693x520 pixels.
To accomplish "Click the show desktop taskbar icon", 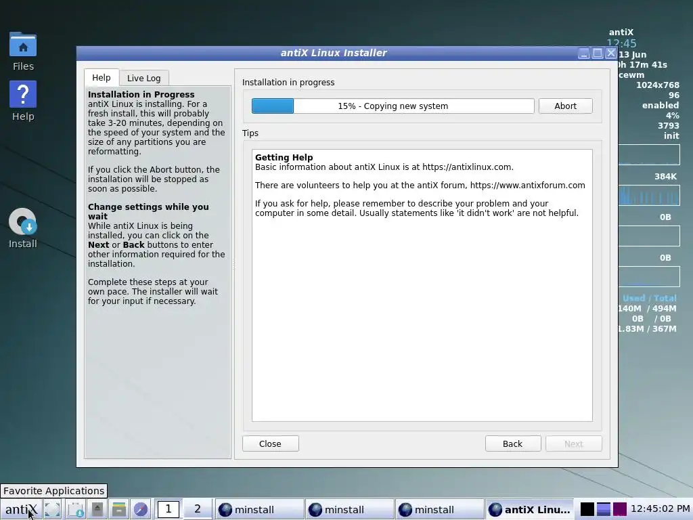I will [53, 509].
